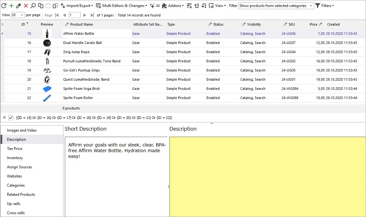
Task: Delete the selected product with the red X icon
Action: coord(26,6)
